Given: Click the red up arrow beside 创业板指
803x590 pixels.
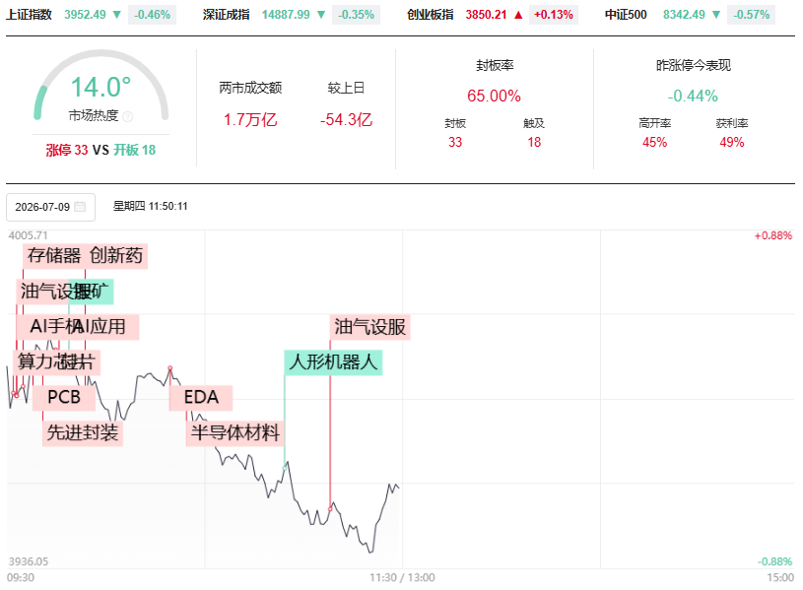Looking at the screenshot, I should point(518,15).
